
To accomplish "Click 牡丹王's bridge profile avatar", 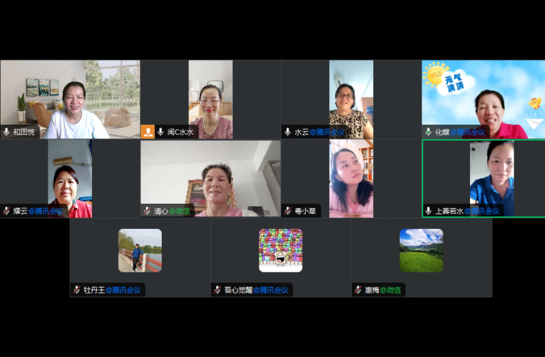I will [x=140, y=250].
